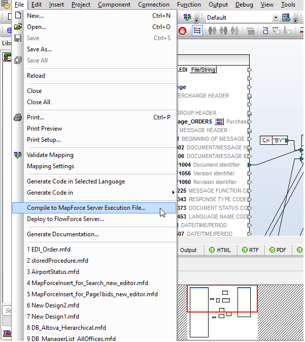Screen dimensions: 305x342
Task: Open the Connection menu
Action: point(154,5)
